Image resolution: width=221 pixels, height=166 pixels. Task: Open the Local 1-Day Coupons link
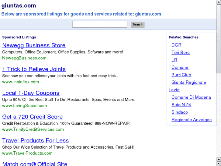click(31, 93)
